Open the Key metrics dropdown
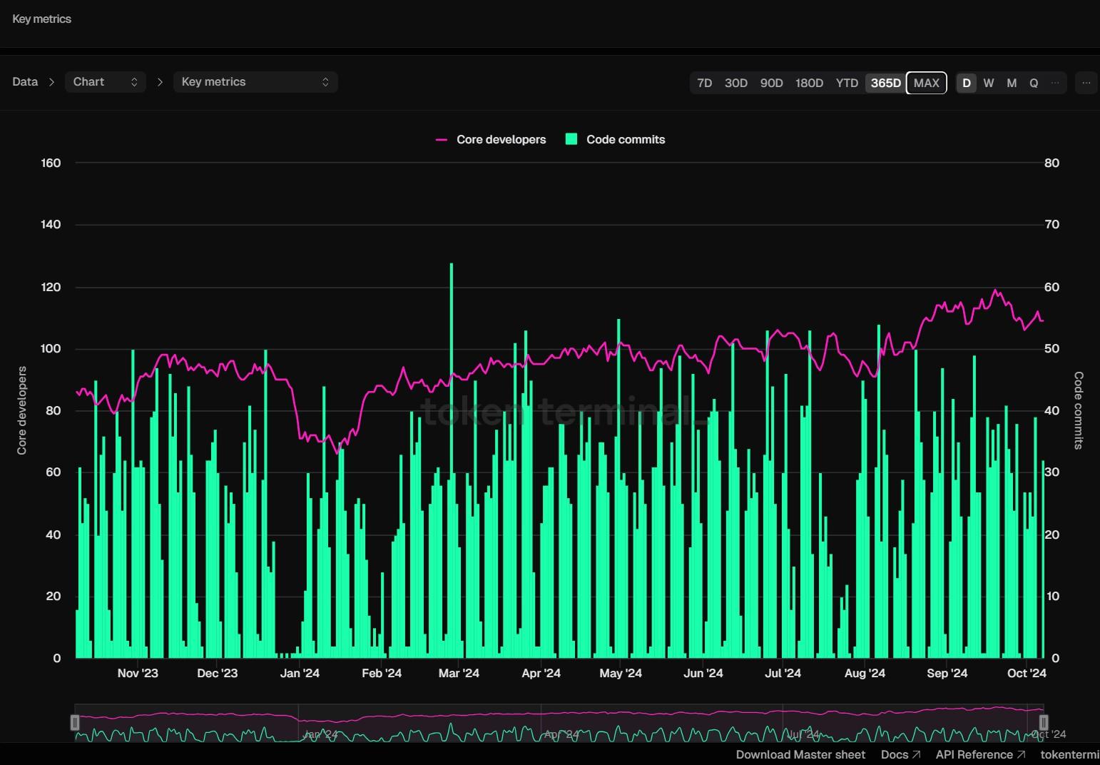This screenshot has width=1100, height=765. pos(255,82)
